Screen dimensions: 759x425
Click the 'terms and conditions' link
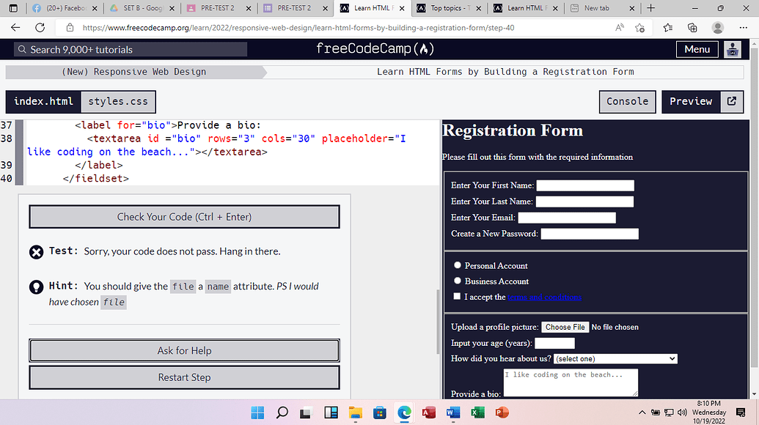(x=545, y=297)
